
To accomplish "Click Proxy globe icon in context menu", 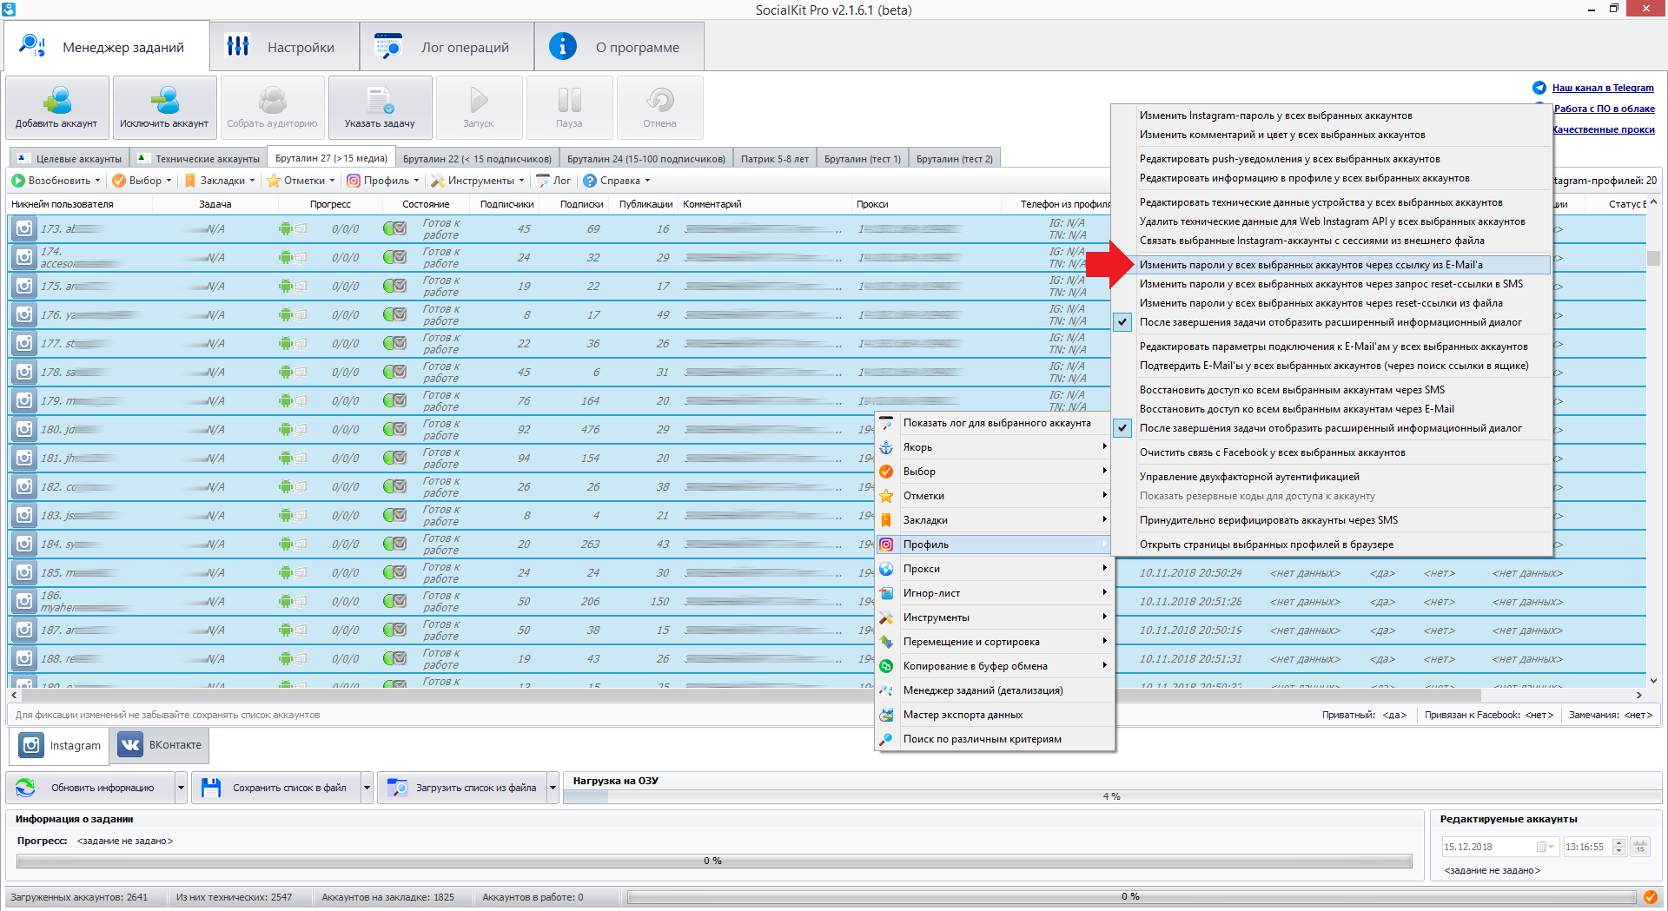I will (886, 569).
